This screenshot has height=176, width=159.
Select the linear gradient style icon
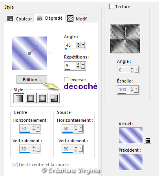pyautogui.click(x=19, y=98)
